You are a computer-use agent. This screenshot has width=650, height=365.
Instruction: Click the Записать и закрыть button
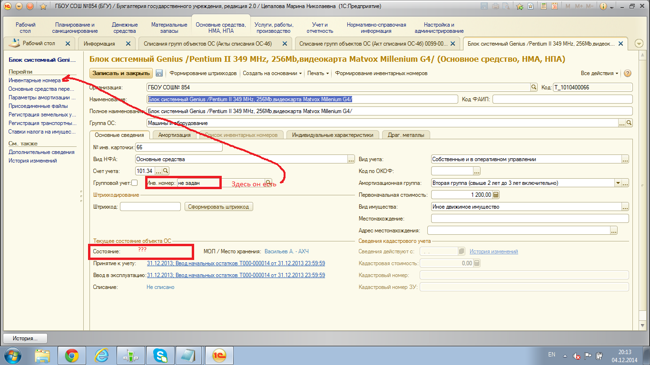(121, 73)
